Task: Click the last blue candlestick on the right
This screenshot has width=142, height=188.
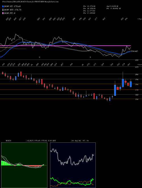Action: coord(131,84)
